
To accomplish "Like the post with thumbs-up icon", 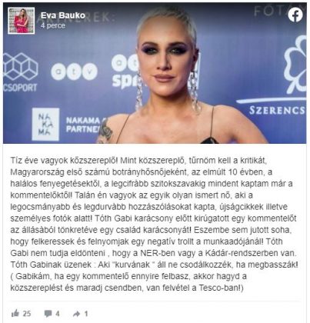I will (x=15, y=313).
